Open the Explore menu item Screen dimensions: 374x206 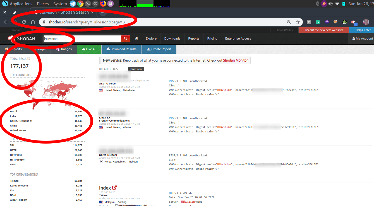tap(151, 38)
